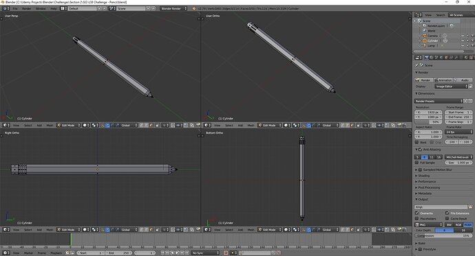
Task: Select the rotate manipulator in Right Ortho header
Action: click(x=113, y=230)
